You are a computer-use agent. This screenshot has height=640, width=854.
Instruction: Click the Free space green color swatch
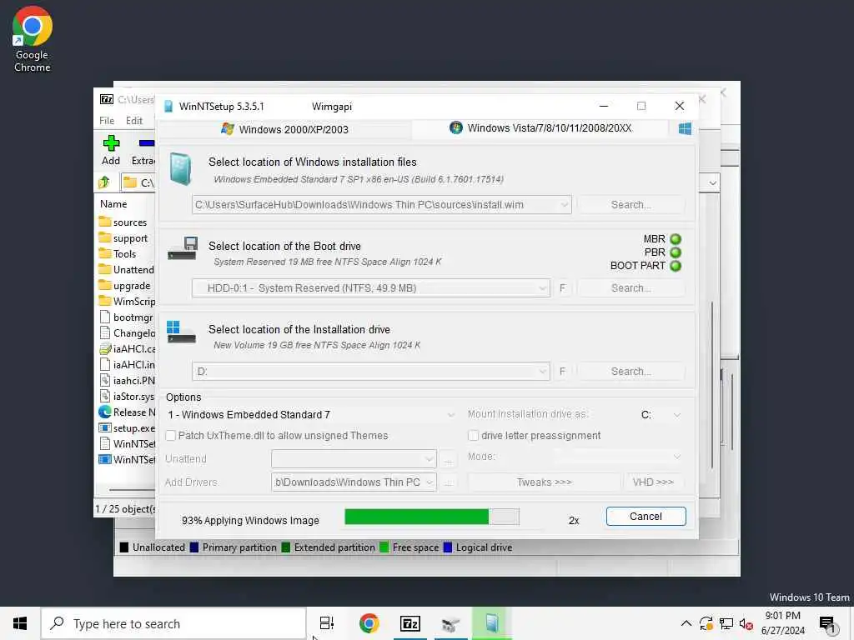pos(384,547)
